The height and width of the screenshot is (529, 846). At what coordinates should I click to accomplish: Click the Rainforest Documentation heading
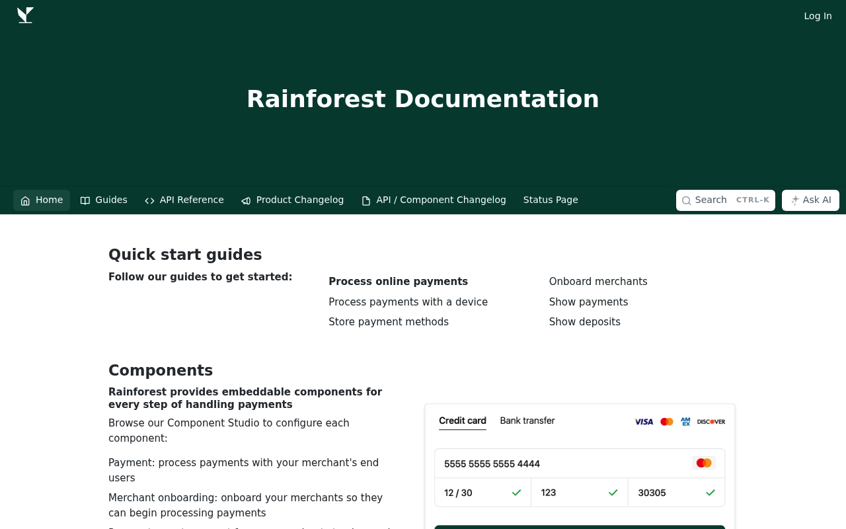pos(423,99)
